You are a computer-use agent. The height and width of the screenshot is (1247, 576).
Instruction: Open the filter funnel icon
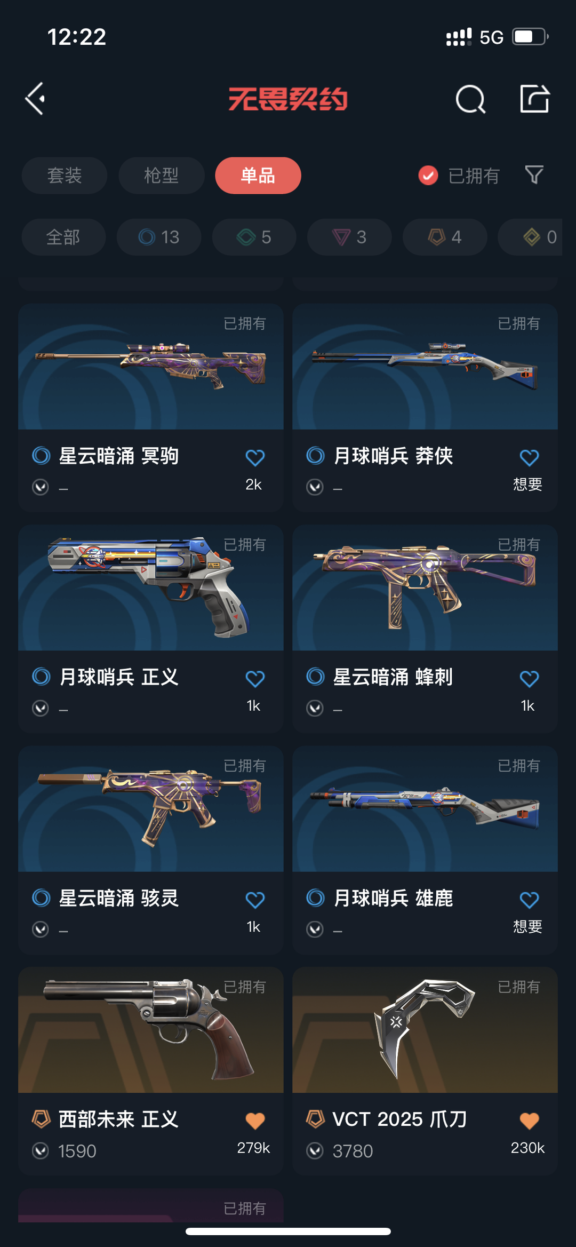point(534,175)
